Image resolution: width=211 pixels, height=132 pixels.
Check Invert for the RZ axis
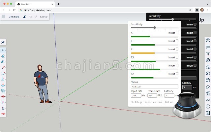pos(177,74)
